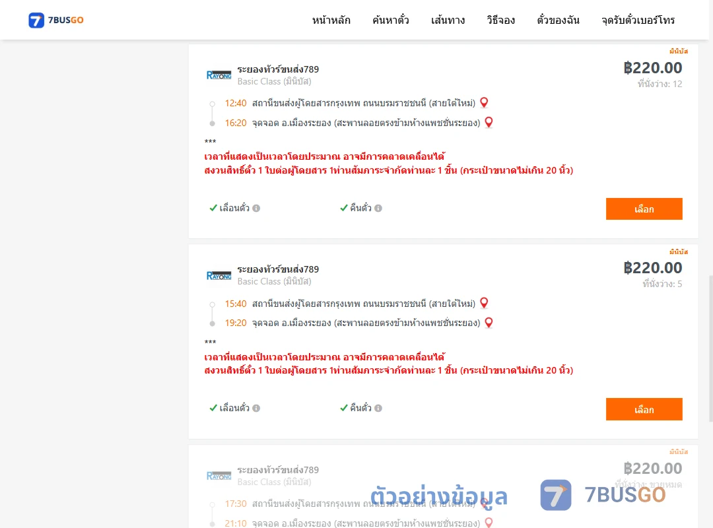Open map pin for 19:20 arrival stop
This screenshot has height=528, width=713.
(x=489, y=323)
